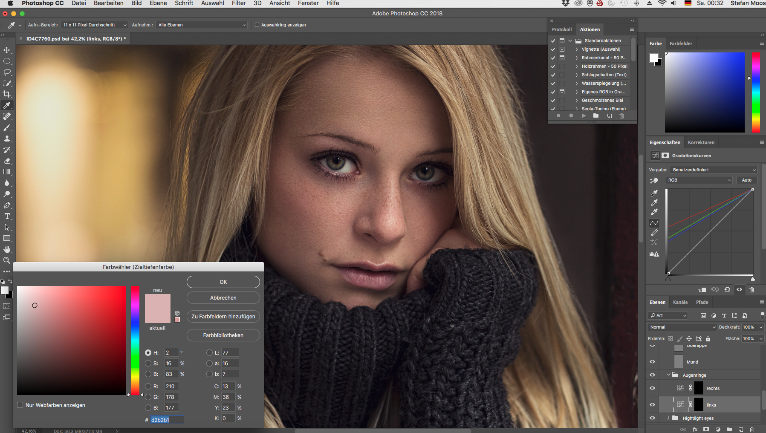The height and width of the screenshot is (433, 766).
Task: Toggle Vignette (Auswahl) action checkmark
Action: pos(553,49)
